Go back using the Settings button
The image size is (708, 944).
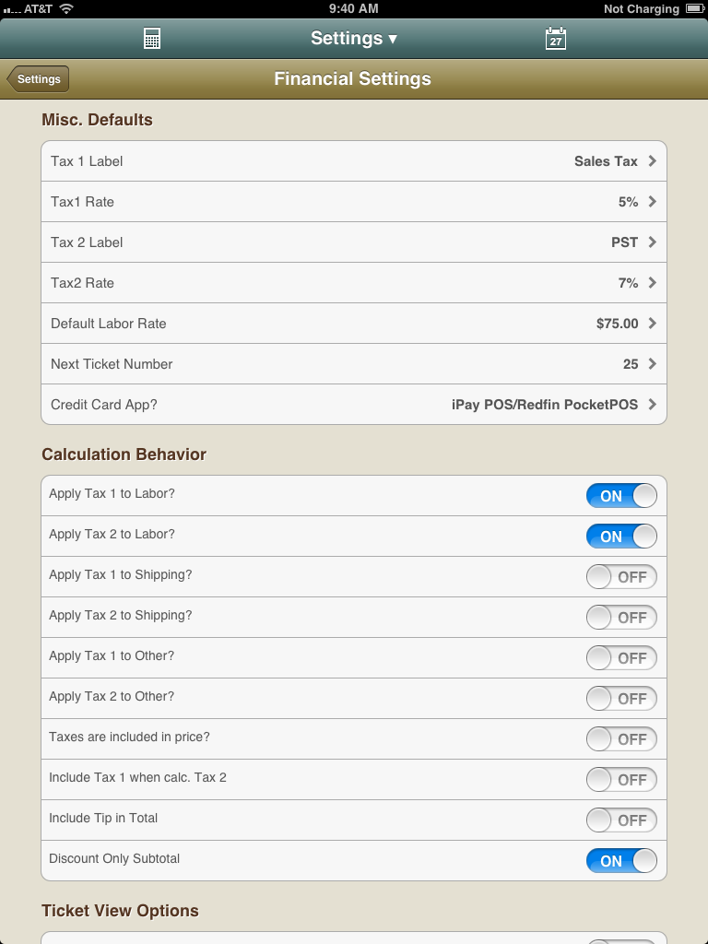(38, 79)
